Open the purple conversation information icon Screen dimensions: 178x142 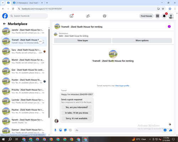pos(169,27)
